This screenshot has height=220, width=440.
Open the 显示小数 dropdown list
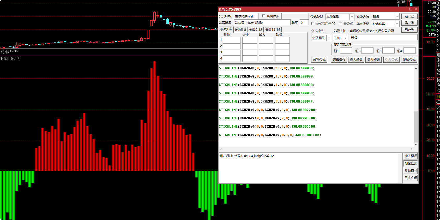[x=397, y=24]
